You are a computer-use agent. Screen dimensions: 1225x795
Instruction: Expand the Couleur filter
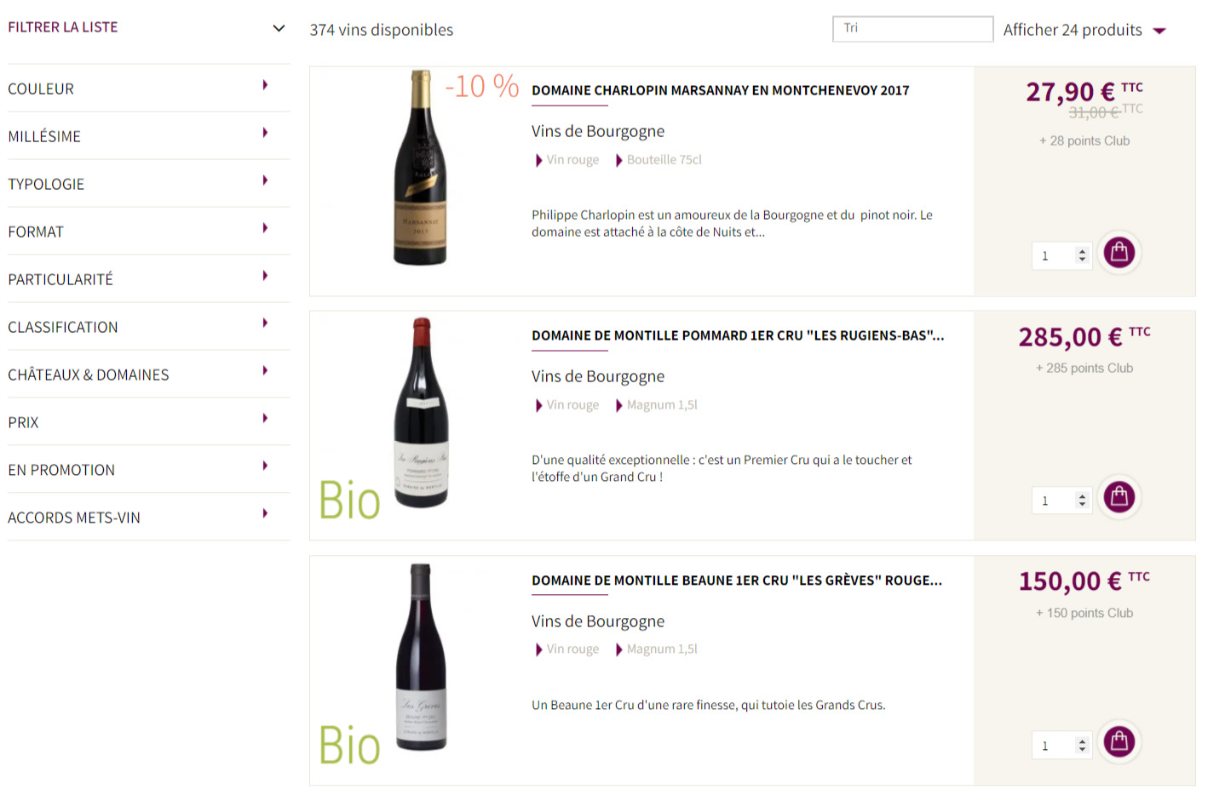point(265,85)
